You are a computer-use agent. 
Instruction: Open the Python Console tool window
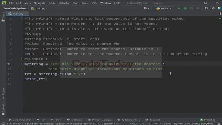[x=129, y=120]
